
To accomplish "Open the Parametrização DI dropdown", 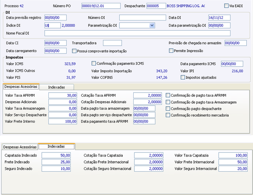I will (x=152, y=25).
